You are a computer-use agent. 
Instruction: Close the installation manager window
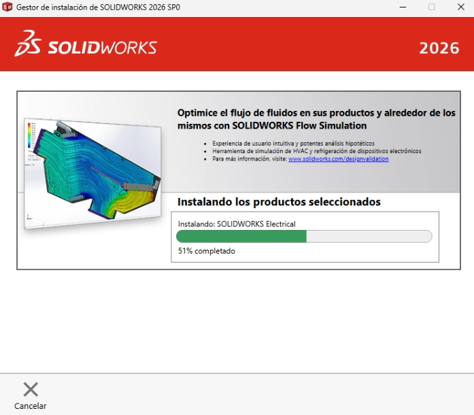pos(460,7)
